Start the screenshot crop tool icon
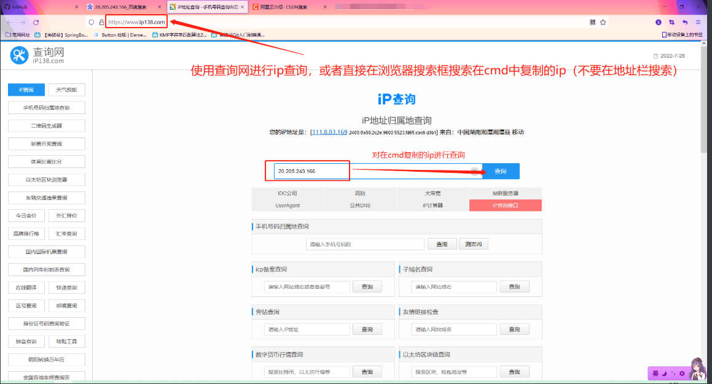 pyautogui.click(x=671, y=22)
